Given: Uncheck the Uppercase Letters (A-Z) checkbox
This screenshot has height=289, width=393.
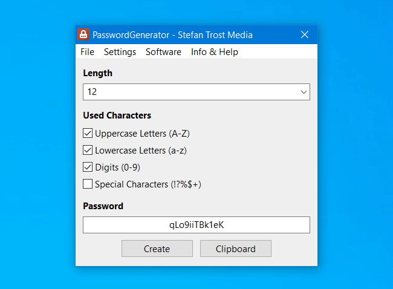Looking at the screenshot, I should click(88, 133).
